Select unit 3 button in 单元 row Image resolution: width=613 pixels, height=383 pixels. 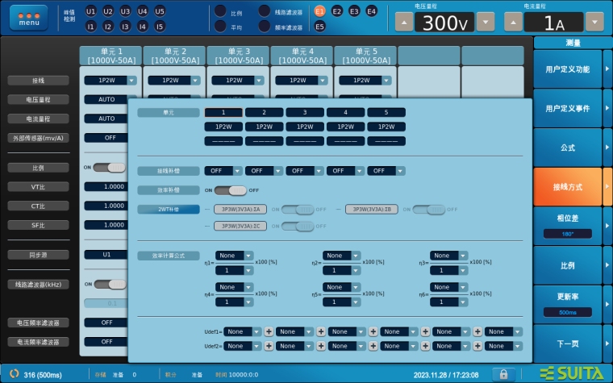(x=305, y=113)
